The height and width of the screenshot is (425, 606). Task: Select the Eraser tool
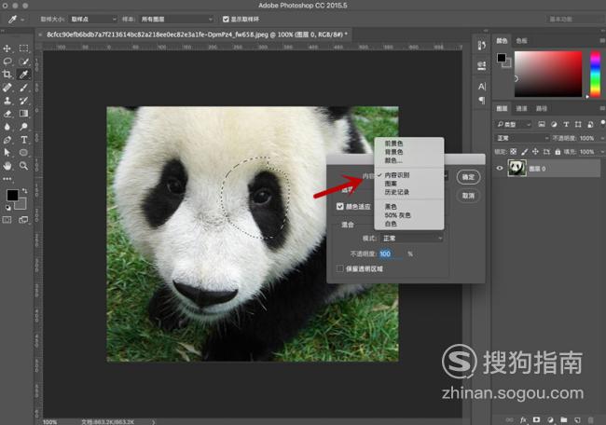click(7, 114)
